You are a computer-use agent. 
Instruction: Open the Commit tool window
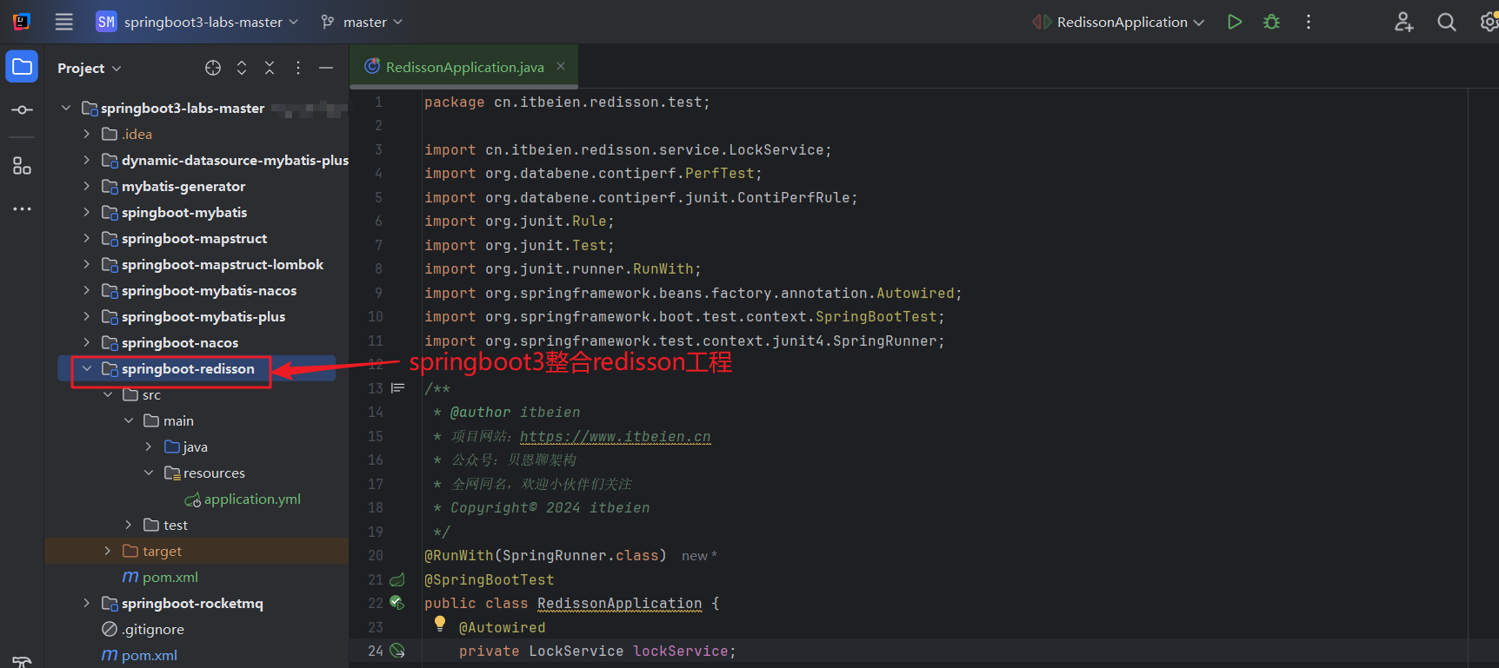pyautogui.click(x=22, y=110)
